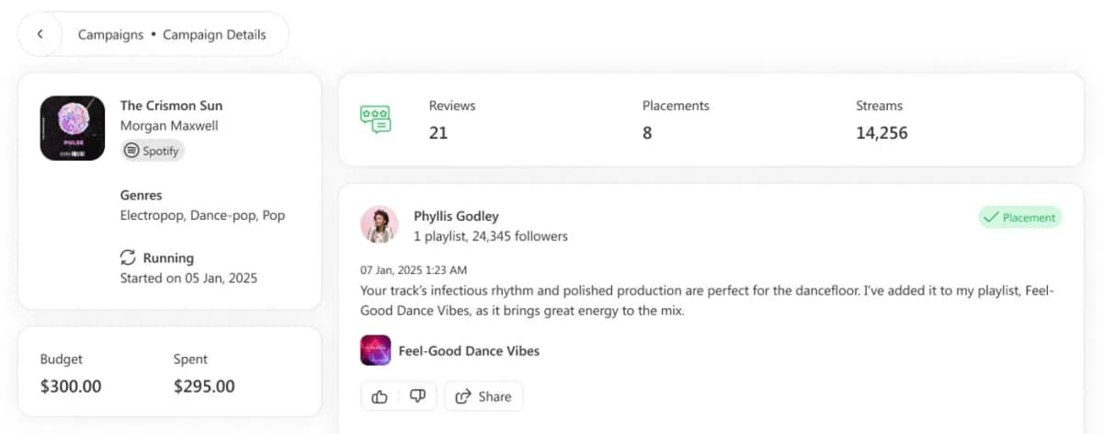This screenshot has height=434, width=1103.
Task: Open the Campaigns breadcrumb link
Action: pyautogui.click(x=110, y=35)
